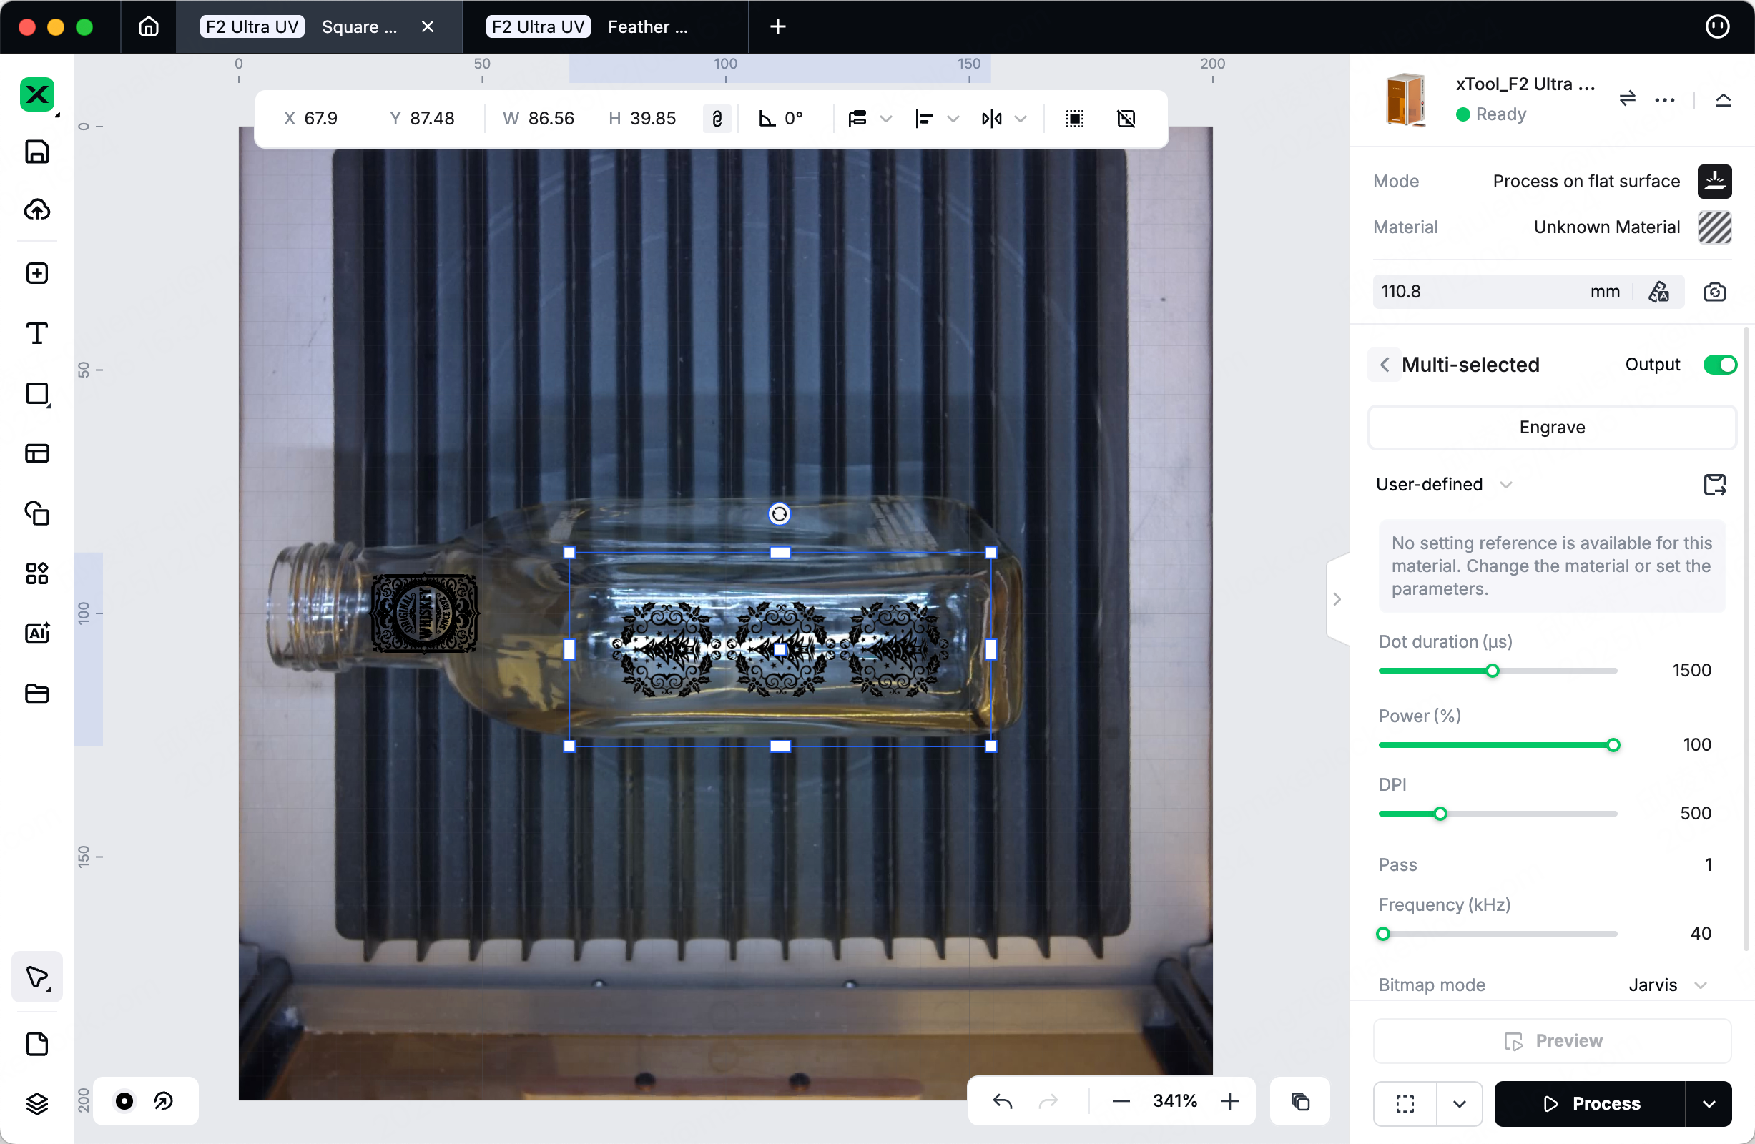Image resolution: width=1755 pixels, height=1144 pixels.
Task: Click the auto-measure distance icon
Action: click(x=1658, y=292)
